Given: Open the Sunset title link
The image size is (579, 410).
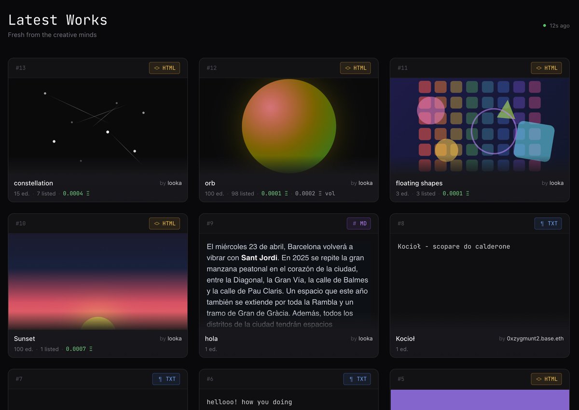Looking at the screenshot, I should (25, 339).
